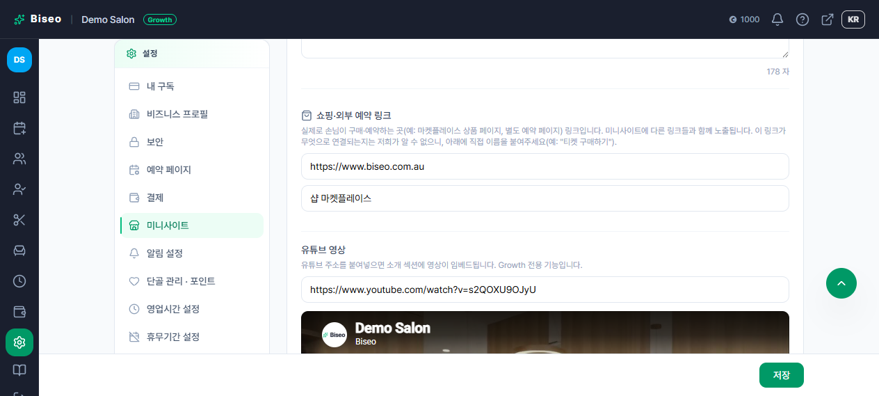Viewport: 879px width, 396px height.
Task: Open 내 구독 settings menu item
Action: pos(192,86)
